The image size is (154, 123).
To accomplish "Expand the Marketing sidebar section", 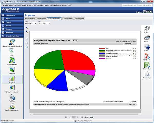I will tap(12, 33).
